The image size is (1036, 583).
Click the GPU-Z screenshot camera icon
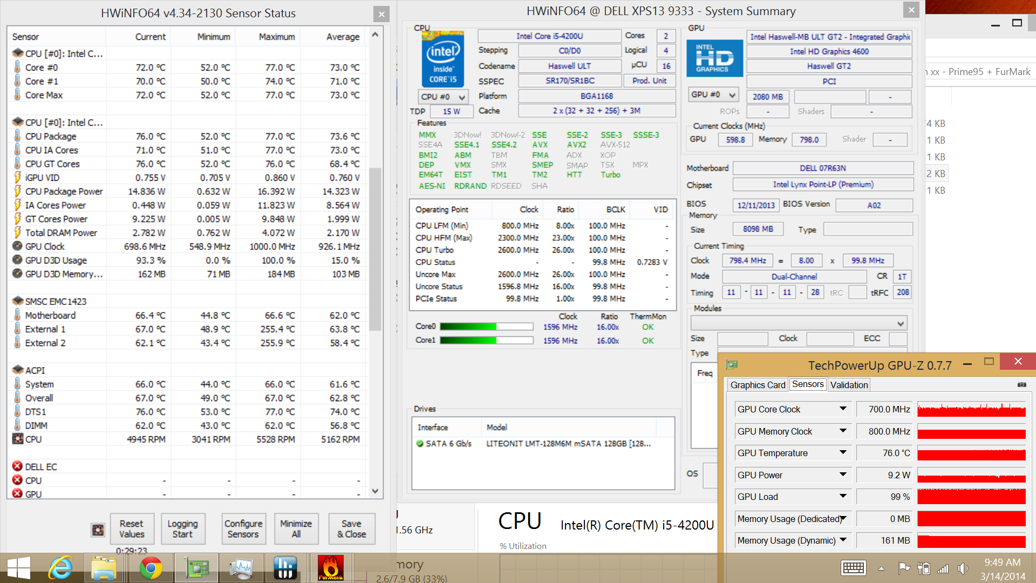(1021, 385)
